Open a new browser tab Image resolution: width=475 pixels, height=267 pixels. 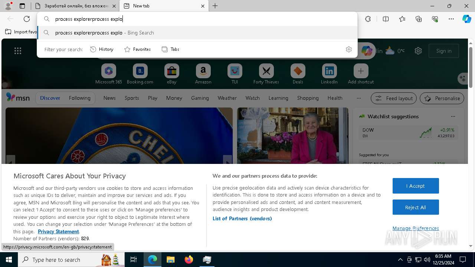215,6
